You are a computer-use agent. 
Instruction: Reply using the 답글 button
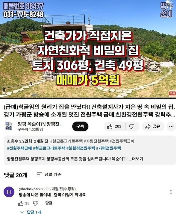(49, 203)
